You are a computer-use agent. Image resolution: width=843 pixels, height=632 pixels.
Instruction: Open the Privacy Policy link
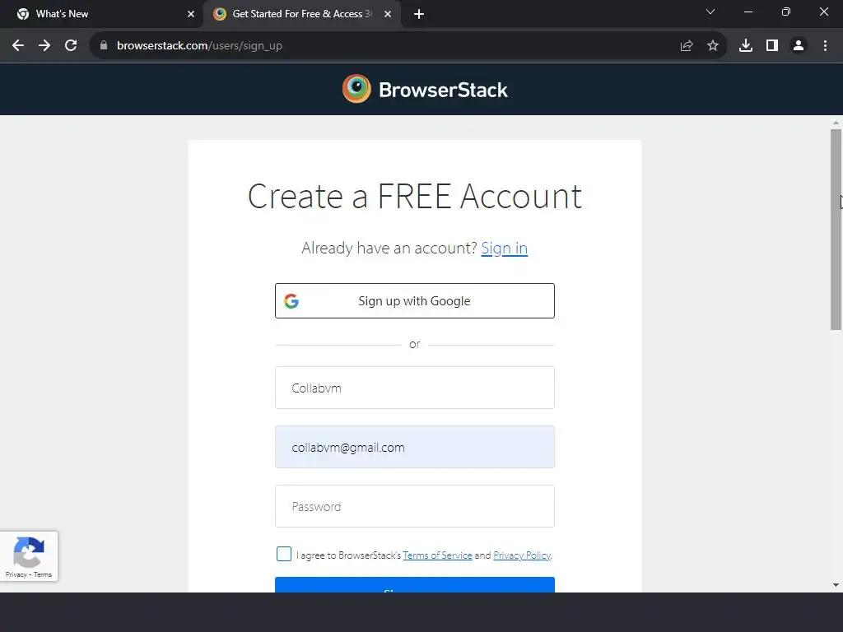coord(522,555)
